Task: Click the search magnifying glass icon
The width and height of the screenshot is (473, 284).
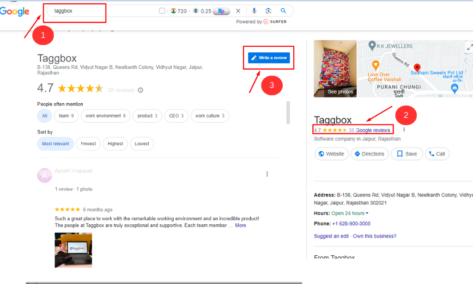Action: click(282, 10)
